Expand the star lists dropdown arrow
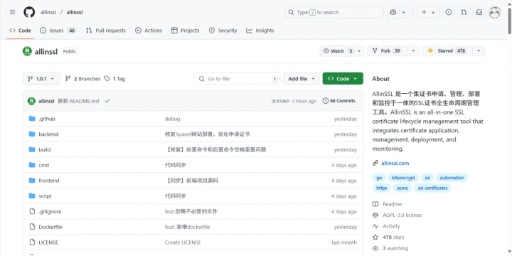 [x=479, y=51]
